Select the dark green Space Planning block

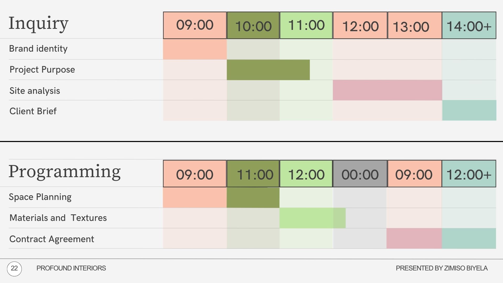coord(253,198)
